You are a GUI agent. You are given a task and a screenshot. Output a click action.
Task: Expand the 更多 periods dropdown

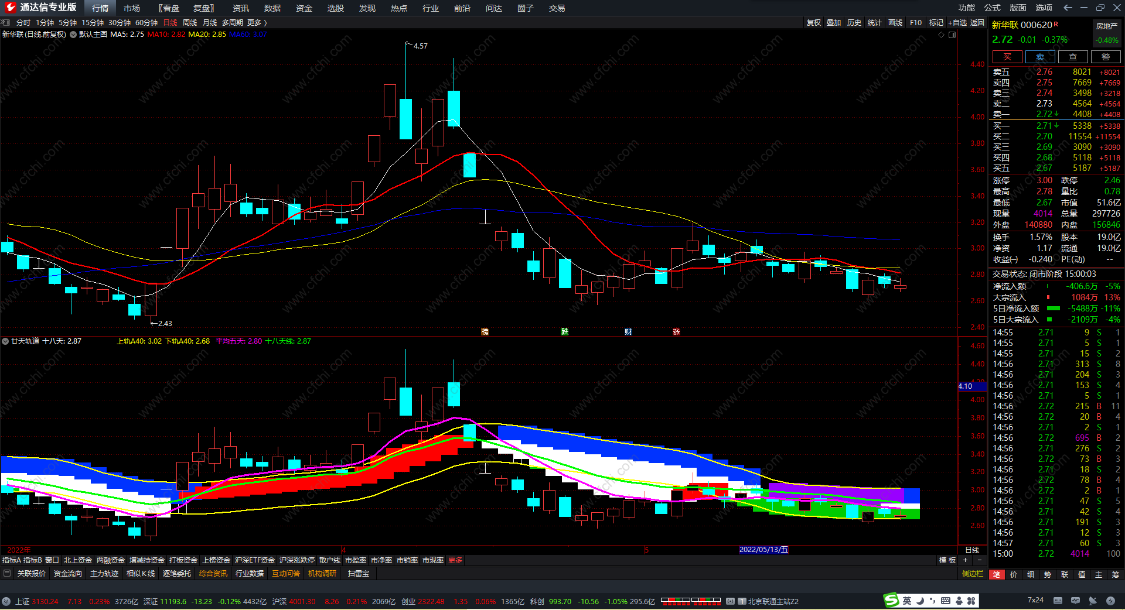pos(257,23)
